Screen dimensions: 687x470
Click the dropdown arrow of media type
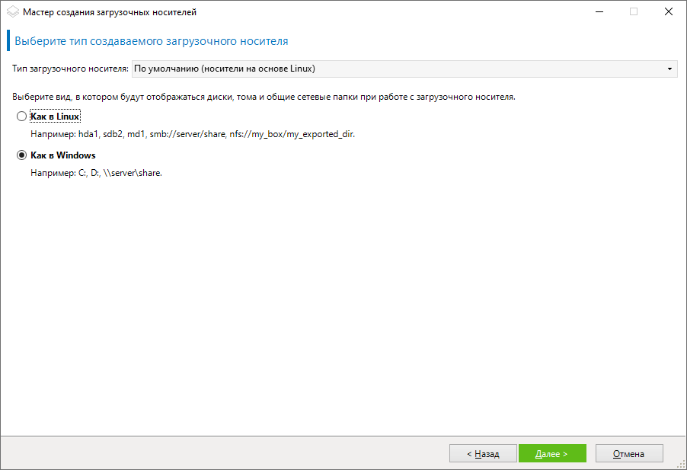[x=669, y=69]
